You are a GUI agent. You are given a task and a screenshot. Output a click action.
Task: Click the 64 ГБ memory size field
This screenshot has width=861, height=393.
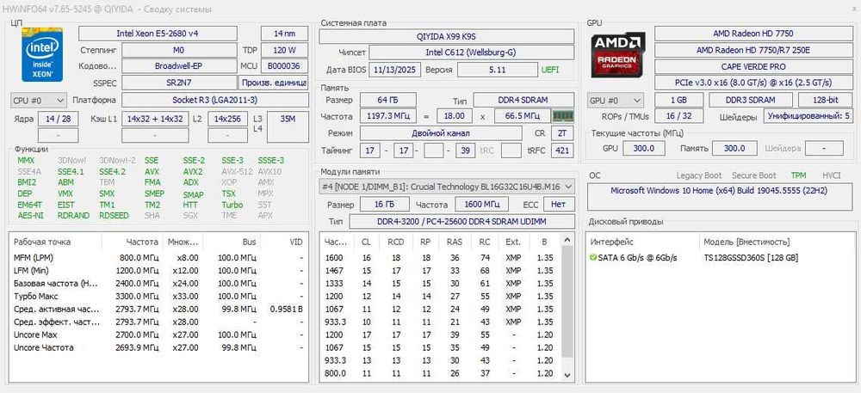387,101
